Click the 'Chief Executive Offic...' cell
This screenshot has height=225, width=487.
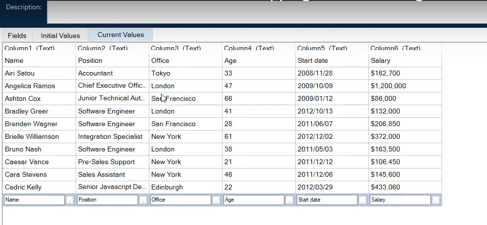click(112, 86)
